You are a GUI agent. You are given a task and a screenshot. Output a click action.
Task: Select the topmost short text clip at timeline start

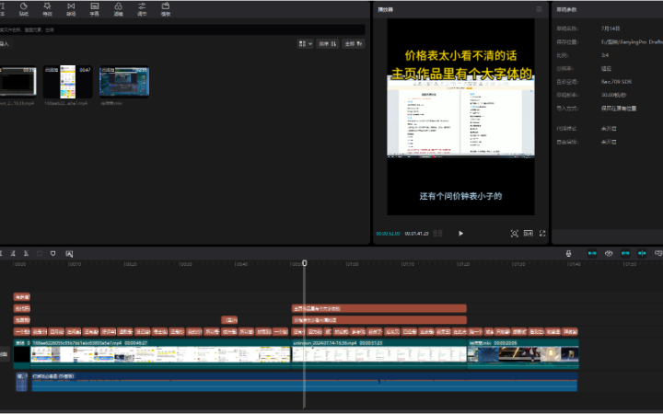coord(21,297)
